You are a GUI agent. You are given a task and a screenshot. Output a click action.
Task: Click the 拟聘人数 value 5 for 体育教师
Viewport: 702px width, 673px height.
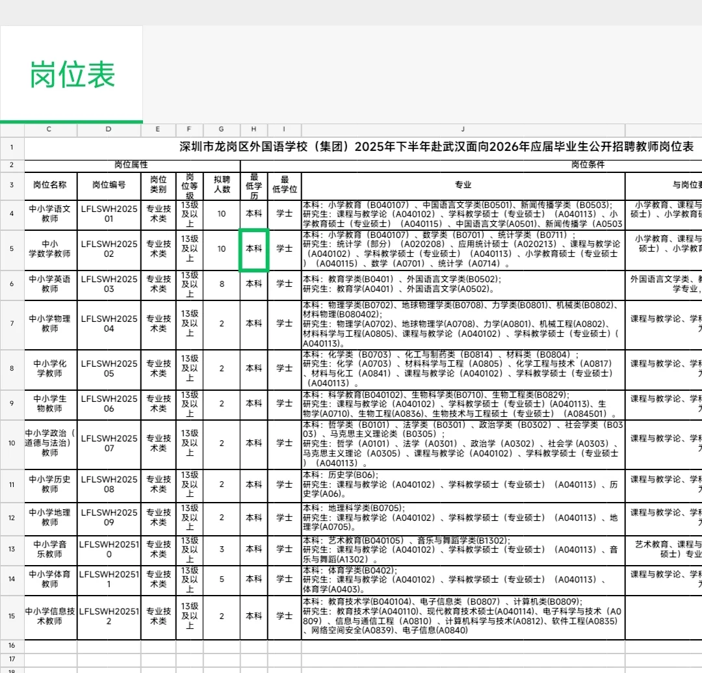click(x=222, y=580)
